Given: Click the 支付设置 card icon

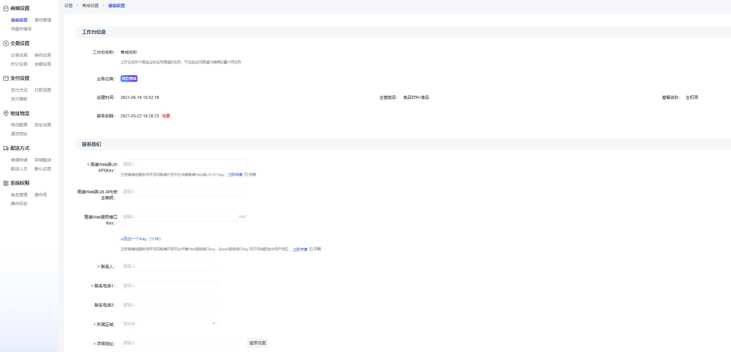Looking at the screenshot, I should click(6, 78).
